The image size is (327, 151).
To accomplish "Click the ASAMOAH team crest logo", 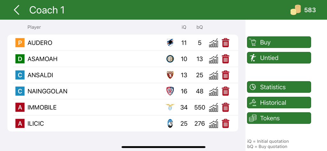I will click(170, 59).
